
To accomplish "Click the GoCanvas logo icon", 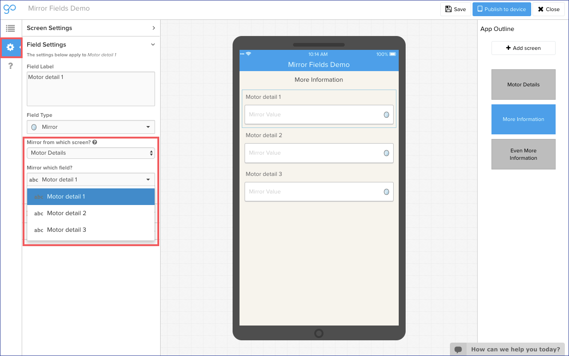I will coord(10,9).
